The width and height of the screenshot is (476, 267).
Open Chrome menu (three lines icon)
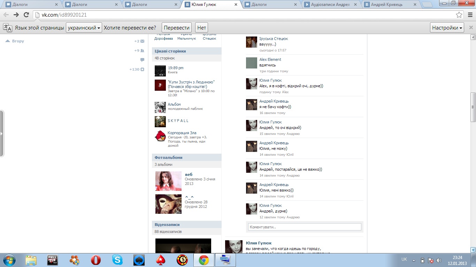[x=469, y=15]
